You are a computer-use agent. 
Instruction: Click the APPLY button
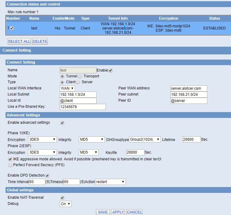click(x=118, y=212)
